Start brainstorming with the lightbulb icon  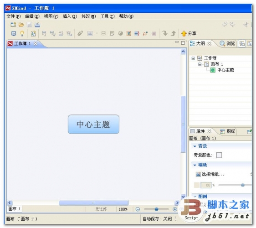[x=22, y=33]
